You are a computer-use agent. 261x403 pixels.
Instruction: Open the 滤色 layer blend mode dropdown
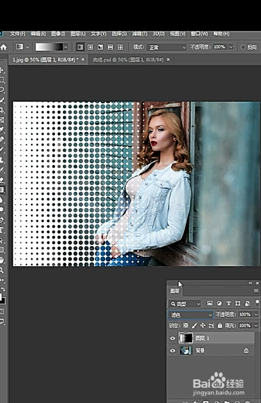[x=191, y=314]
